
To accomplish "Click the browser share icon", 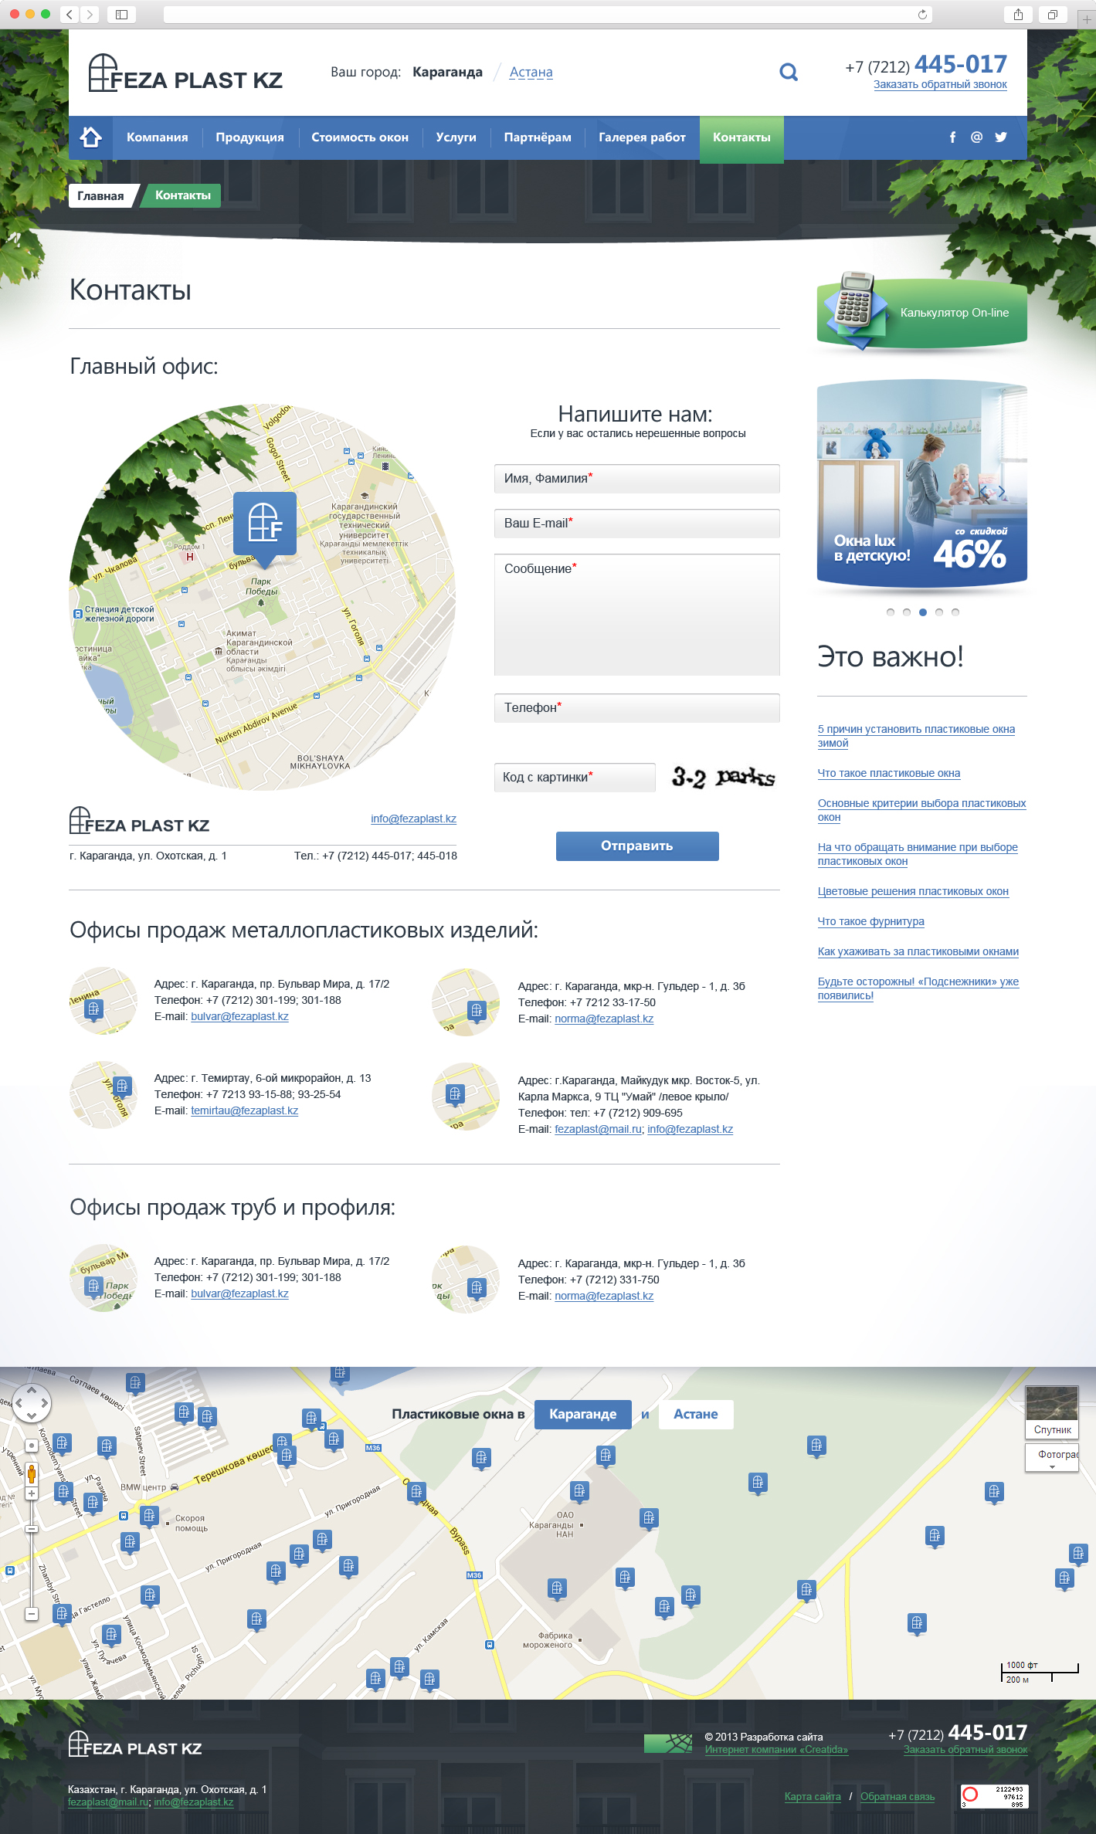I will point(1018,14).
